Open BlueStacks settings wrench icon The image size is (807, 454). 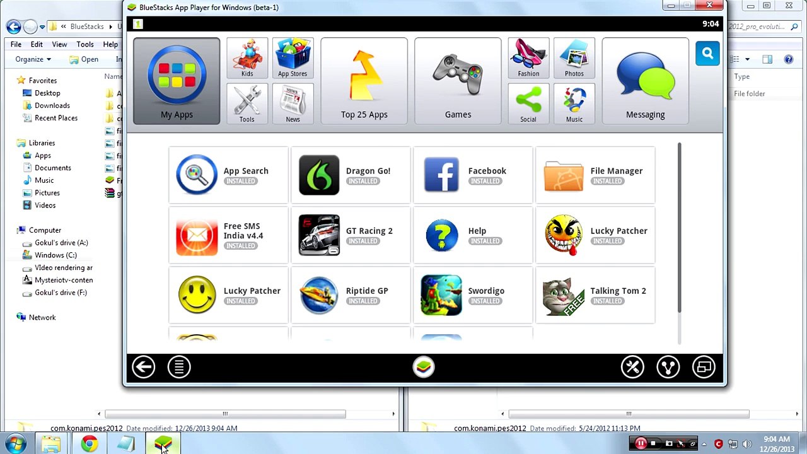[x=632, y=367]
